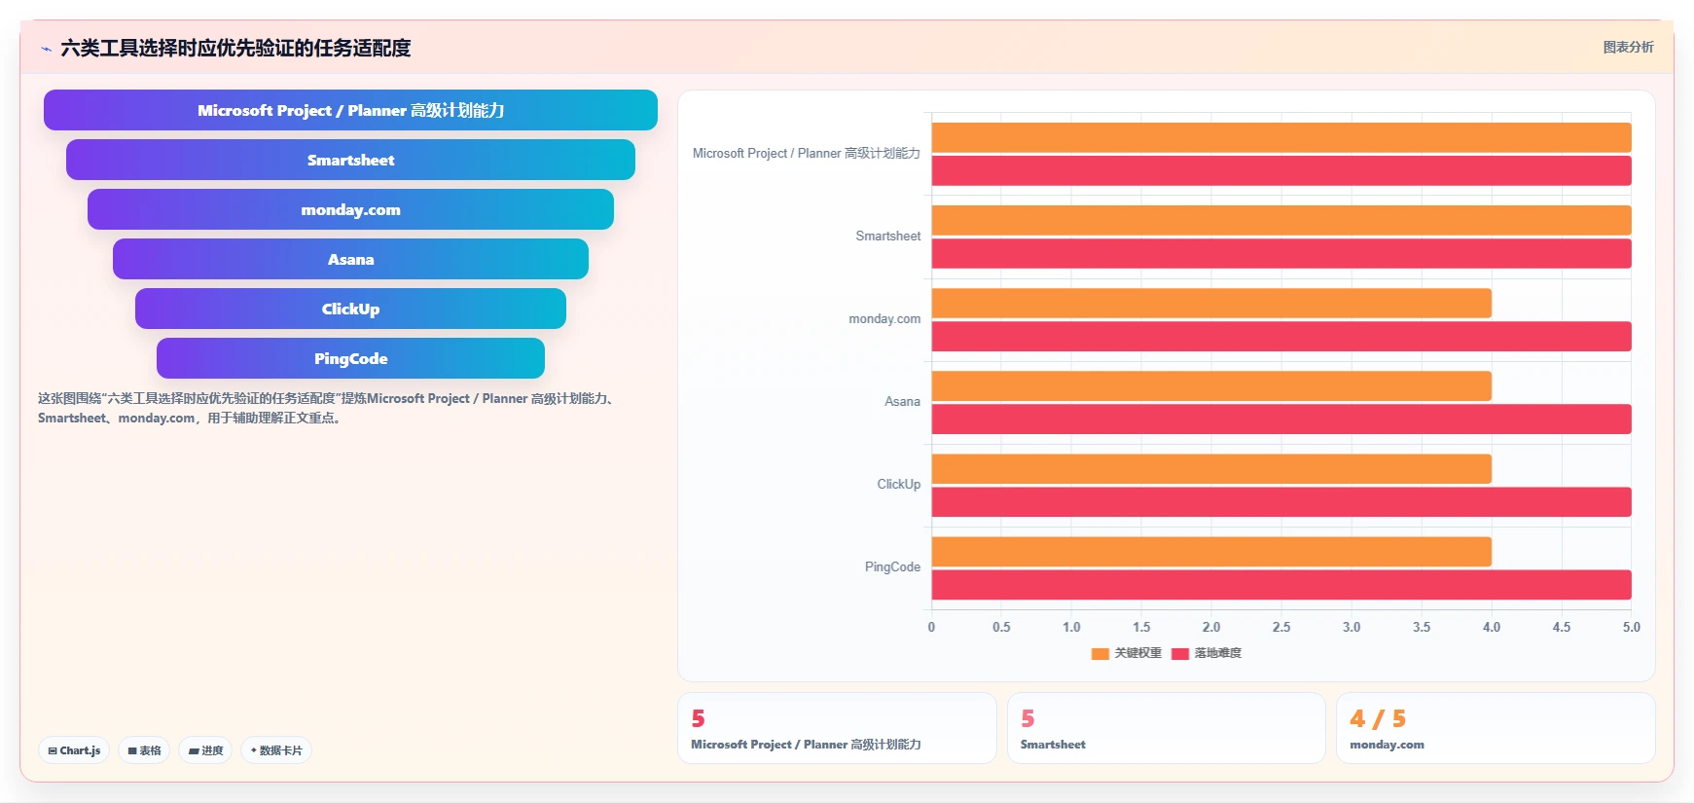Select the PingCode funnel bar
Screen dimensions: 1694x803
(x=350, y=358)
